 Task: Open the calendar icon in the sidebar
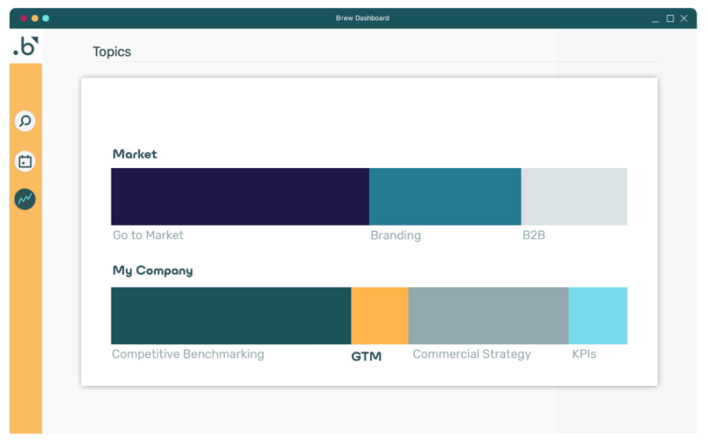pos(25,161)
